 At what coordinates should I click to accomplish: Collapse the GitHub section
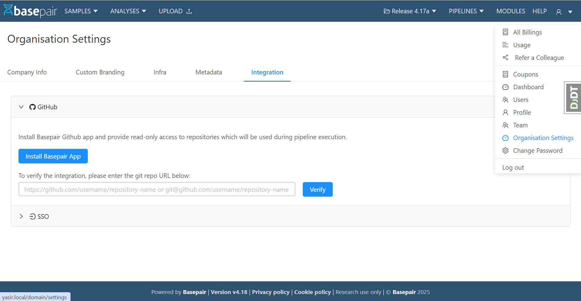pyautogui.click(x=21, y=107)
